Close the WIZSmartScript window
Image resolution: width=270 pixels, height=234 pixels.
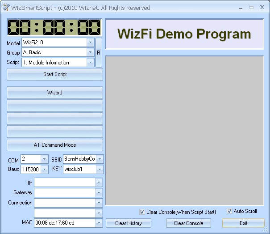coord(262,7)
